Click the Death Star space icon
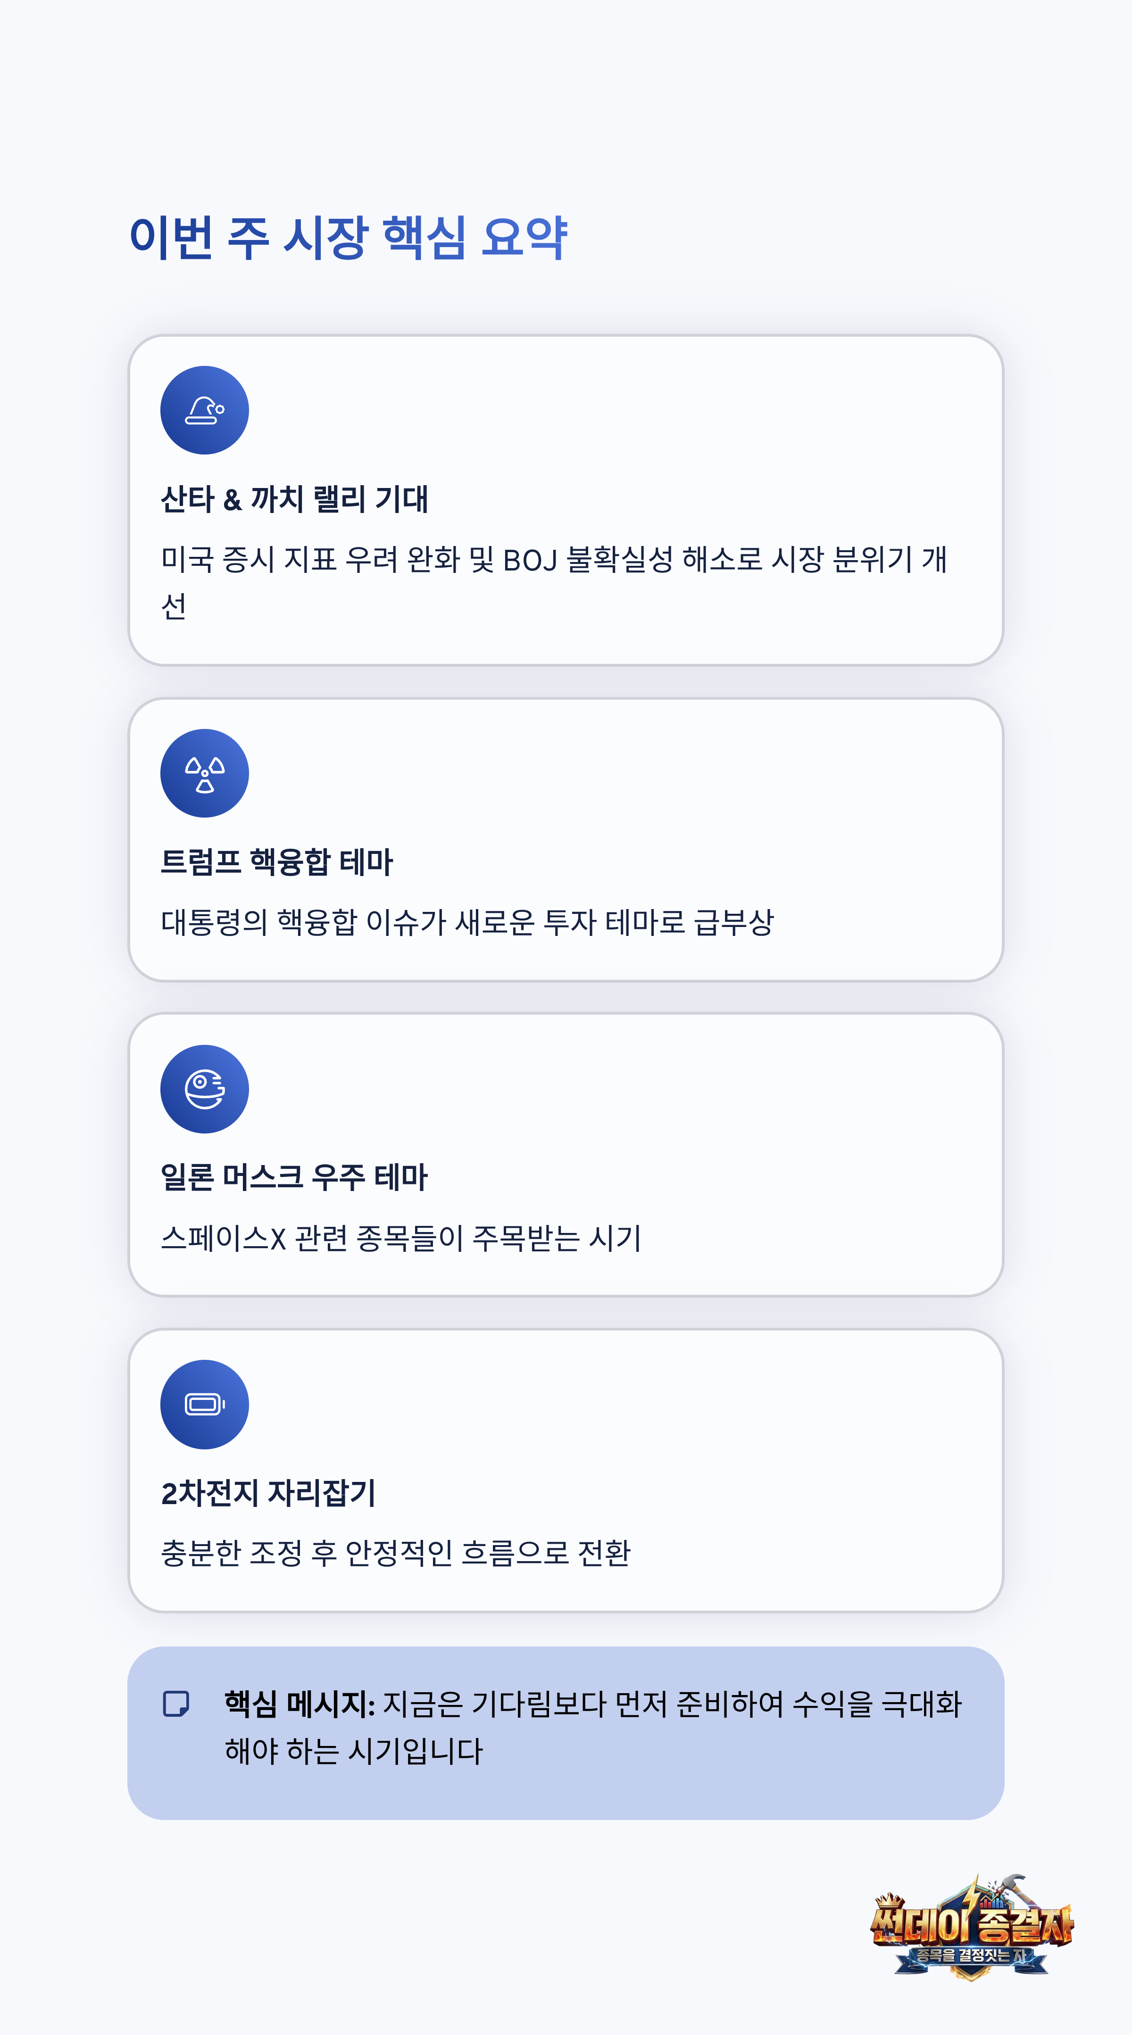The height and width of the screenshot is (2035, 1132). point(204,1089)
